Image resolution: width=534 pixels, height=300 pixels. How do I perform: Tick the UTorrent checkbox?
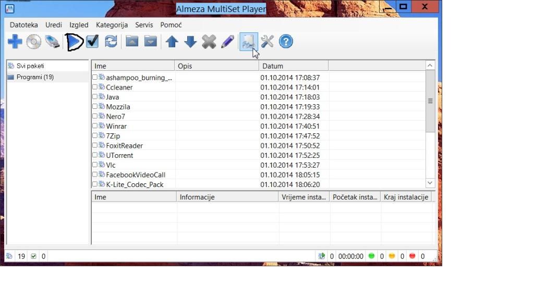coord(95,155)
